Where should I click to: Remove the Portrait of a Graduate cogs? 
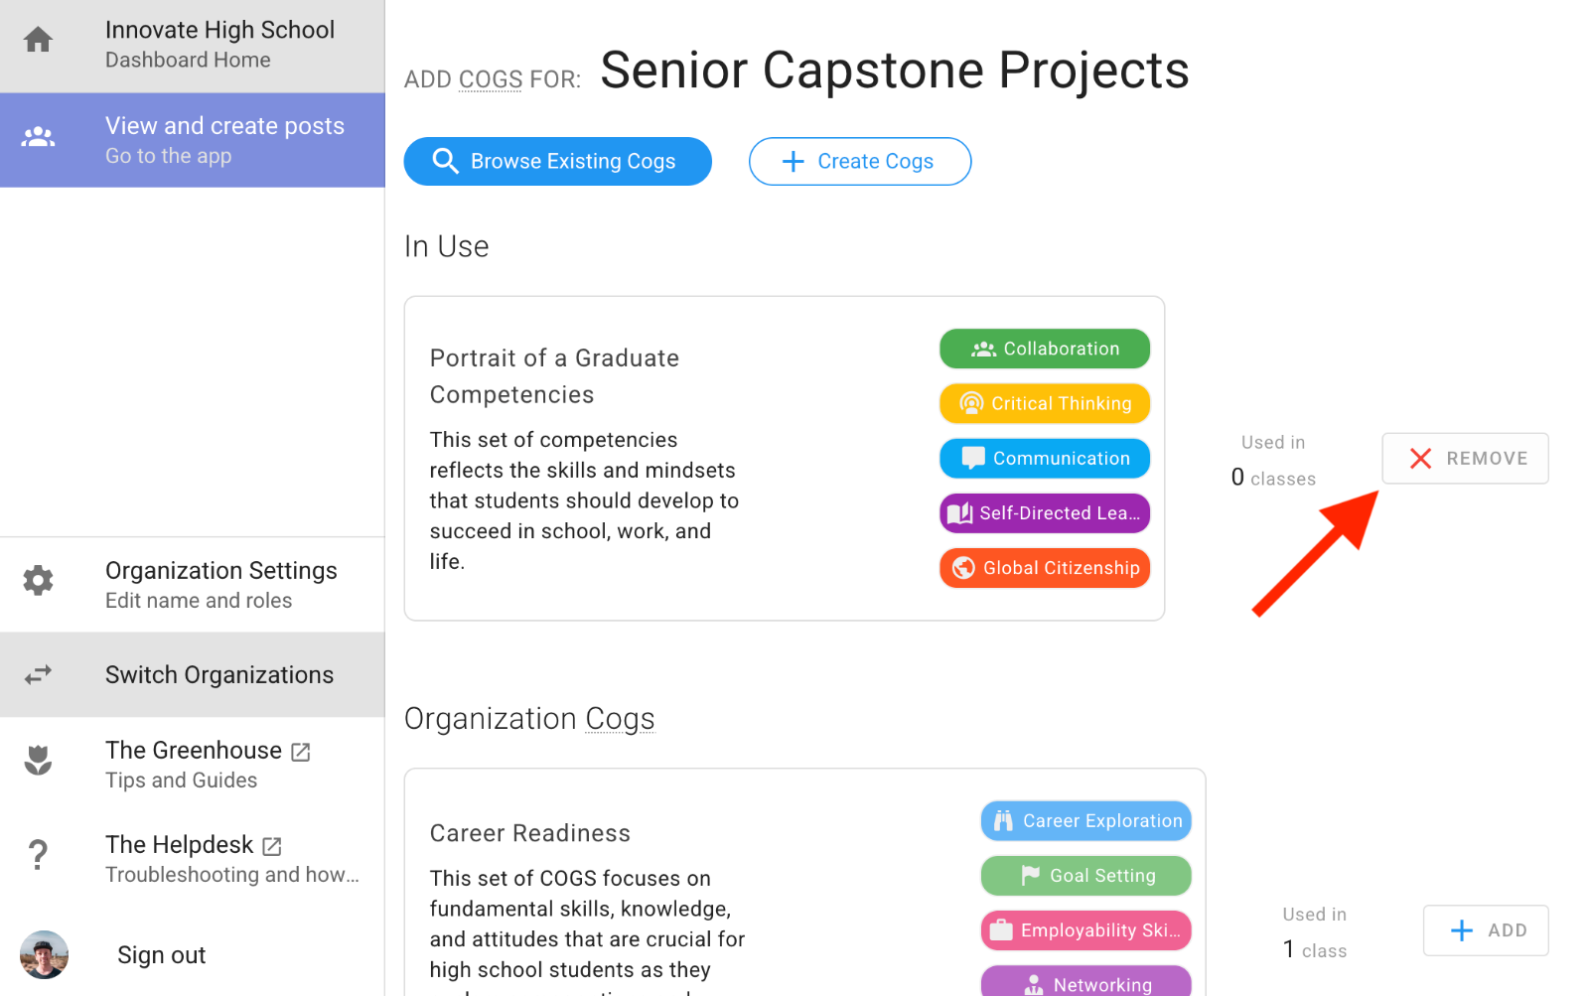click(1465, 459)
